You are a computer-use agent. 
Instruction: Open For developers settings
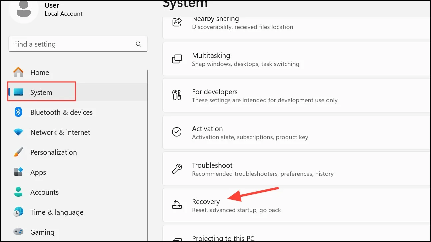coord(297,96)
